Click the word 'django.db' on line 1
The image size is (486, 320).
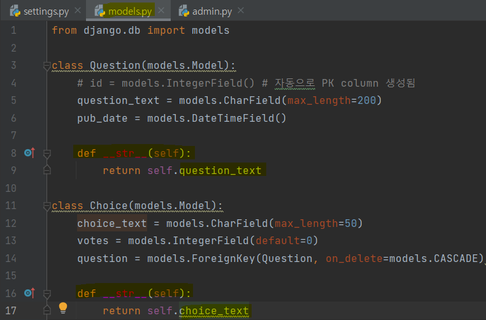tap(111, 31)
